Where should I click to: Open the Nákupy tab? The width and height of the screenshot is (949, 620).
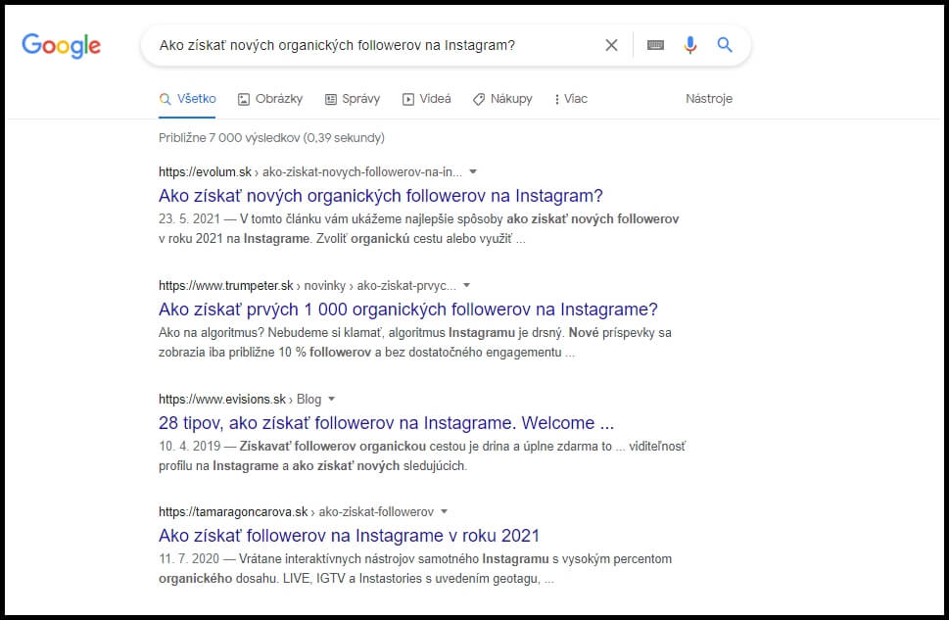pyautogui.click(x=502, y=99)
